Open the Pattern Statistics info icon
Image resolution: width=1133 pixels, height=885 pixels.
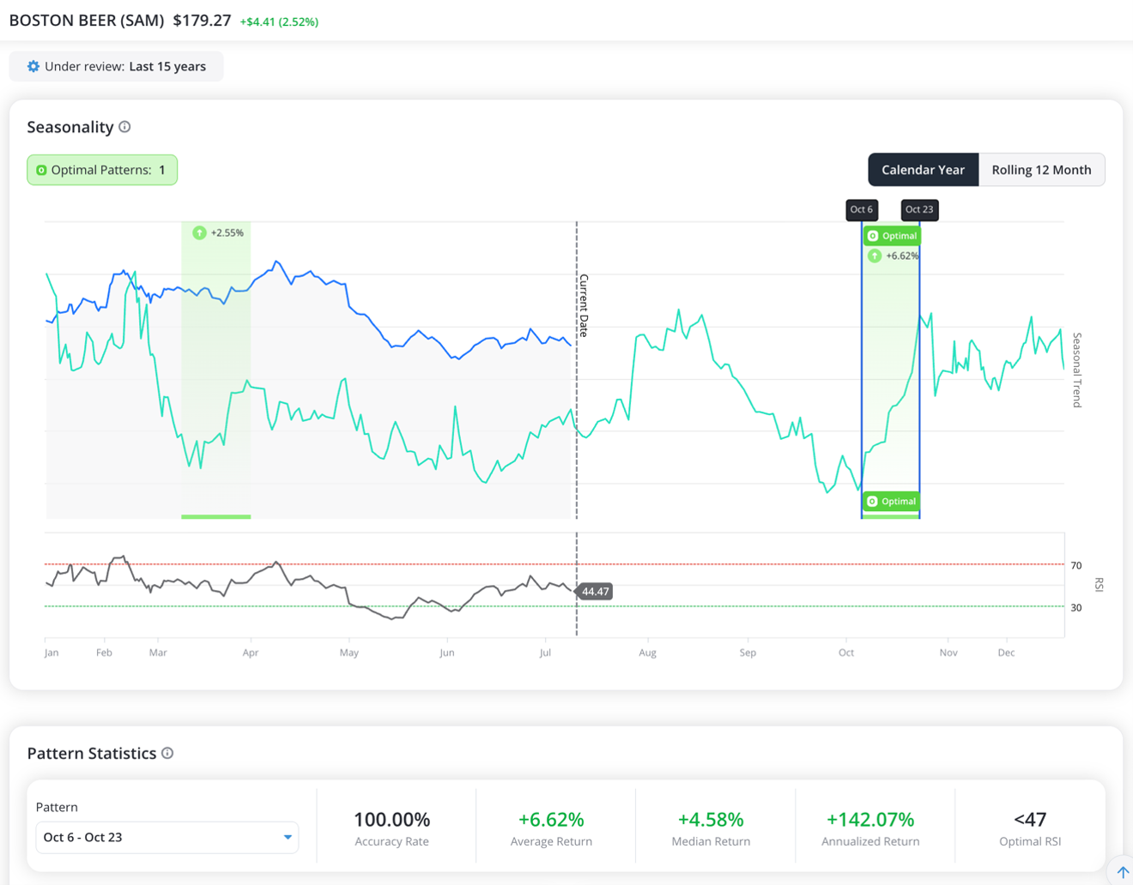click(x=167, y=753)
